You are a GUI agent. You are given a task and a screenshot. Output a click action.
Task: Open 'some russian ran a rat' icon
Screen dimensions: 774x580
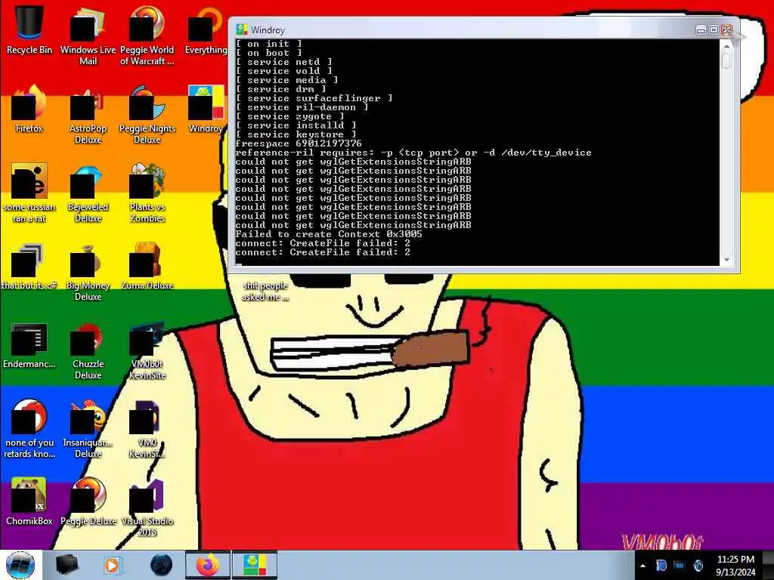[x=29, y=193]
